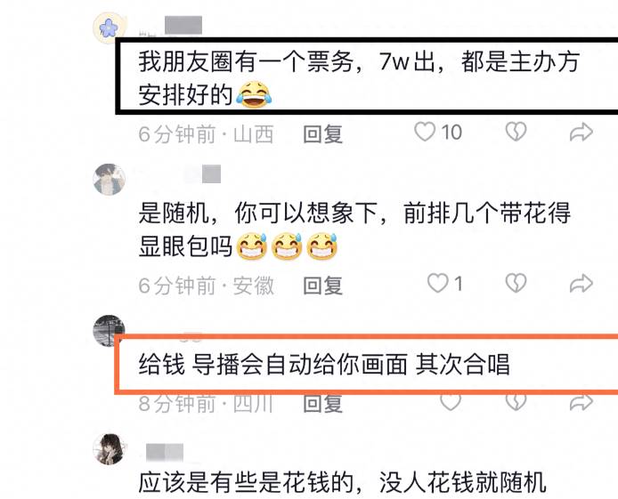Open the girl avatar of last commenter

click(110, 449)
